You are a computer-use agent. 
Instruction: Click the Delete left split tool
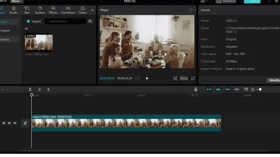[x=39, y=89]
